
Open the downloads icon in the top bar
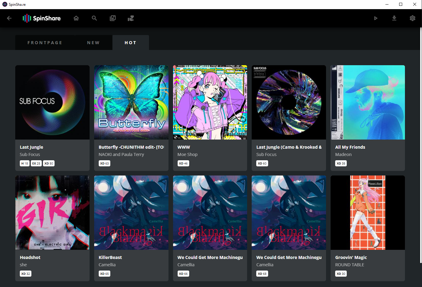click(x=394, y=18)
